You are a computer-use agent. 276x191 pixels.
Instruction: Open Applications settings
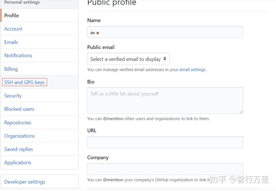tap(18, 163)
